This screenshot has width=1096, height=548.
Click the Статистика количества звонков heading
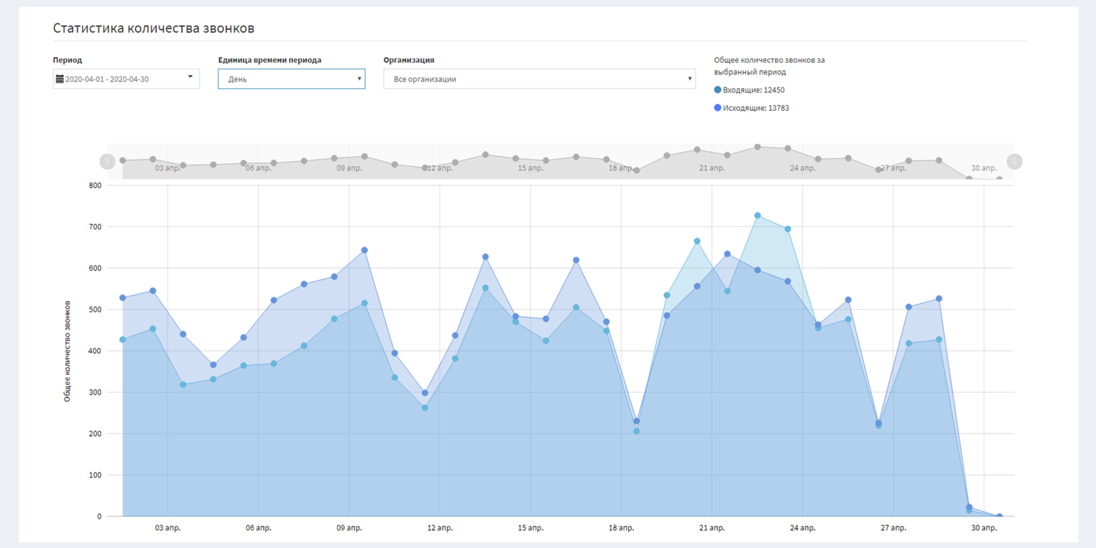(153, 28)
